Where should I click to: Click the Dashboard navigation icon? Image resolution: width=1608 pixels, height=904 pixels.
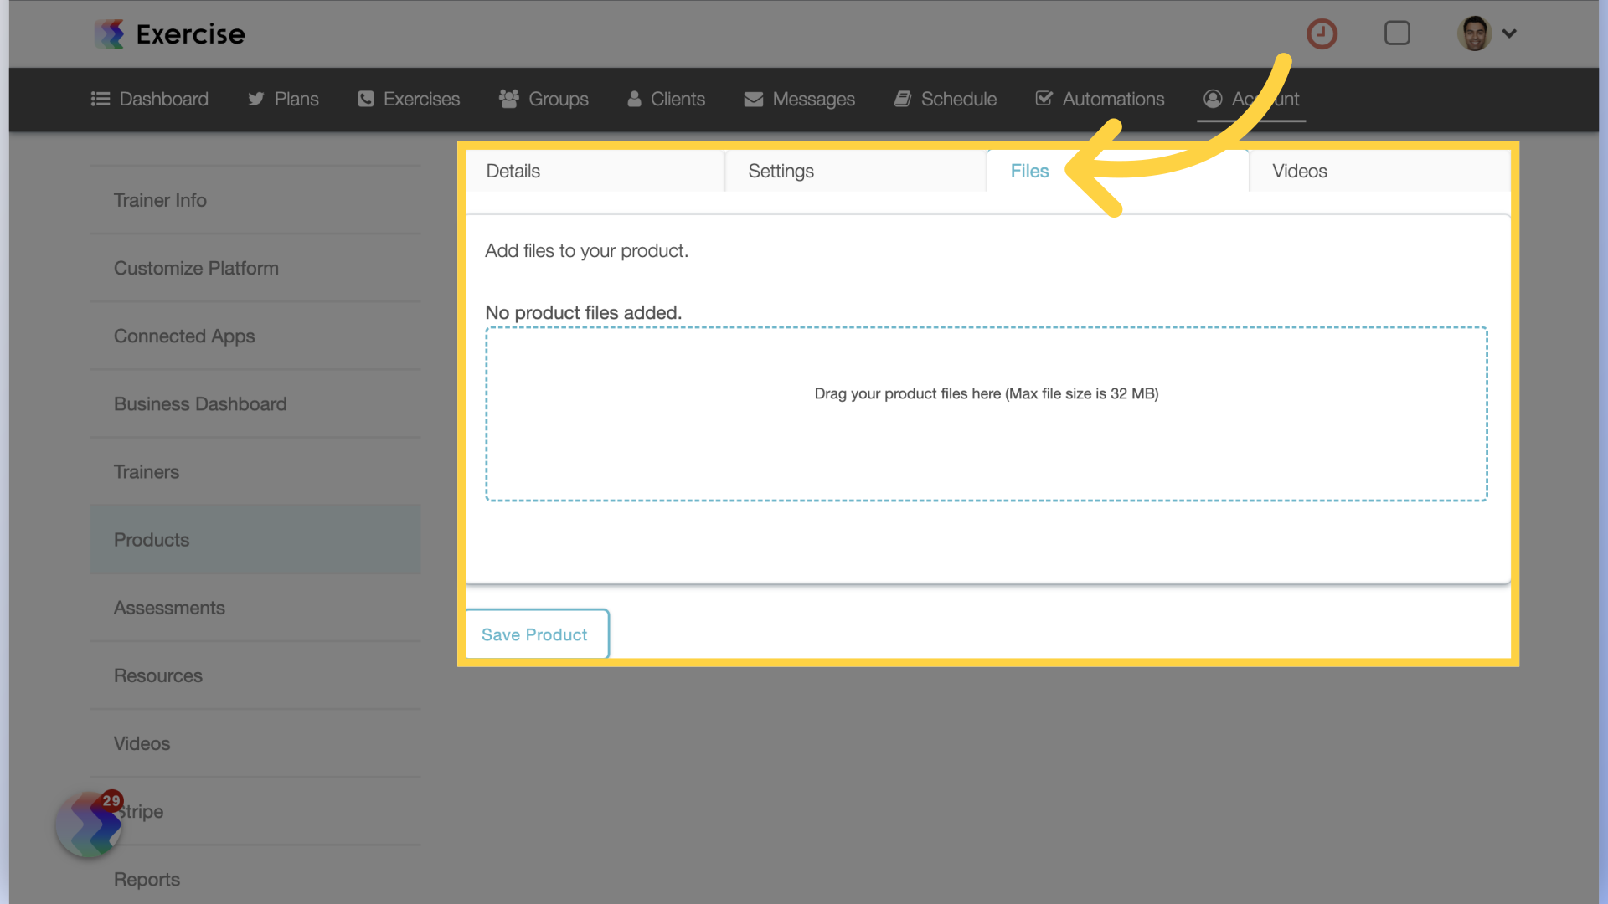(100, 98)
